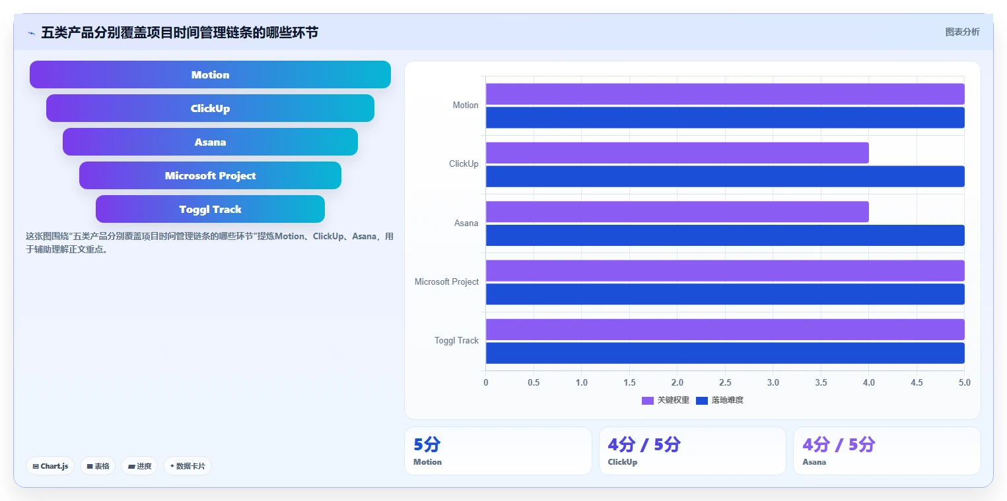The image size is (1007, 501).
Task: Click the Motion y-axis label in chart
Action: pos(466,105)
